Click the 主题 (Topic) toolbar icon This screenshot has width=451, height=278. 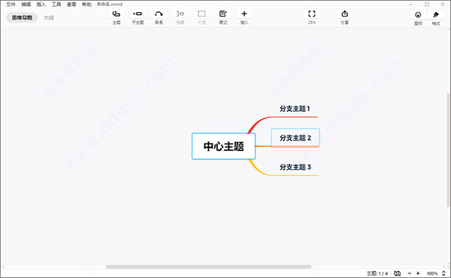click(x=117, y=14)
